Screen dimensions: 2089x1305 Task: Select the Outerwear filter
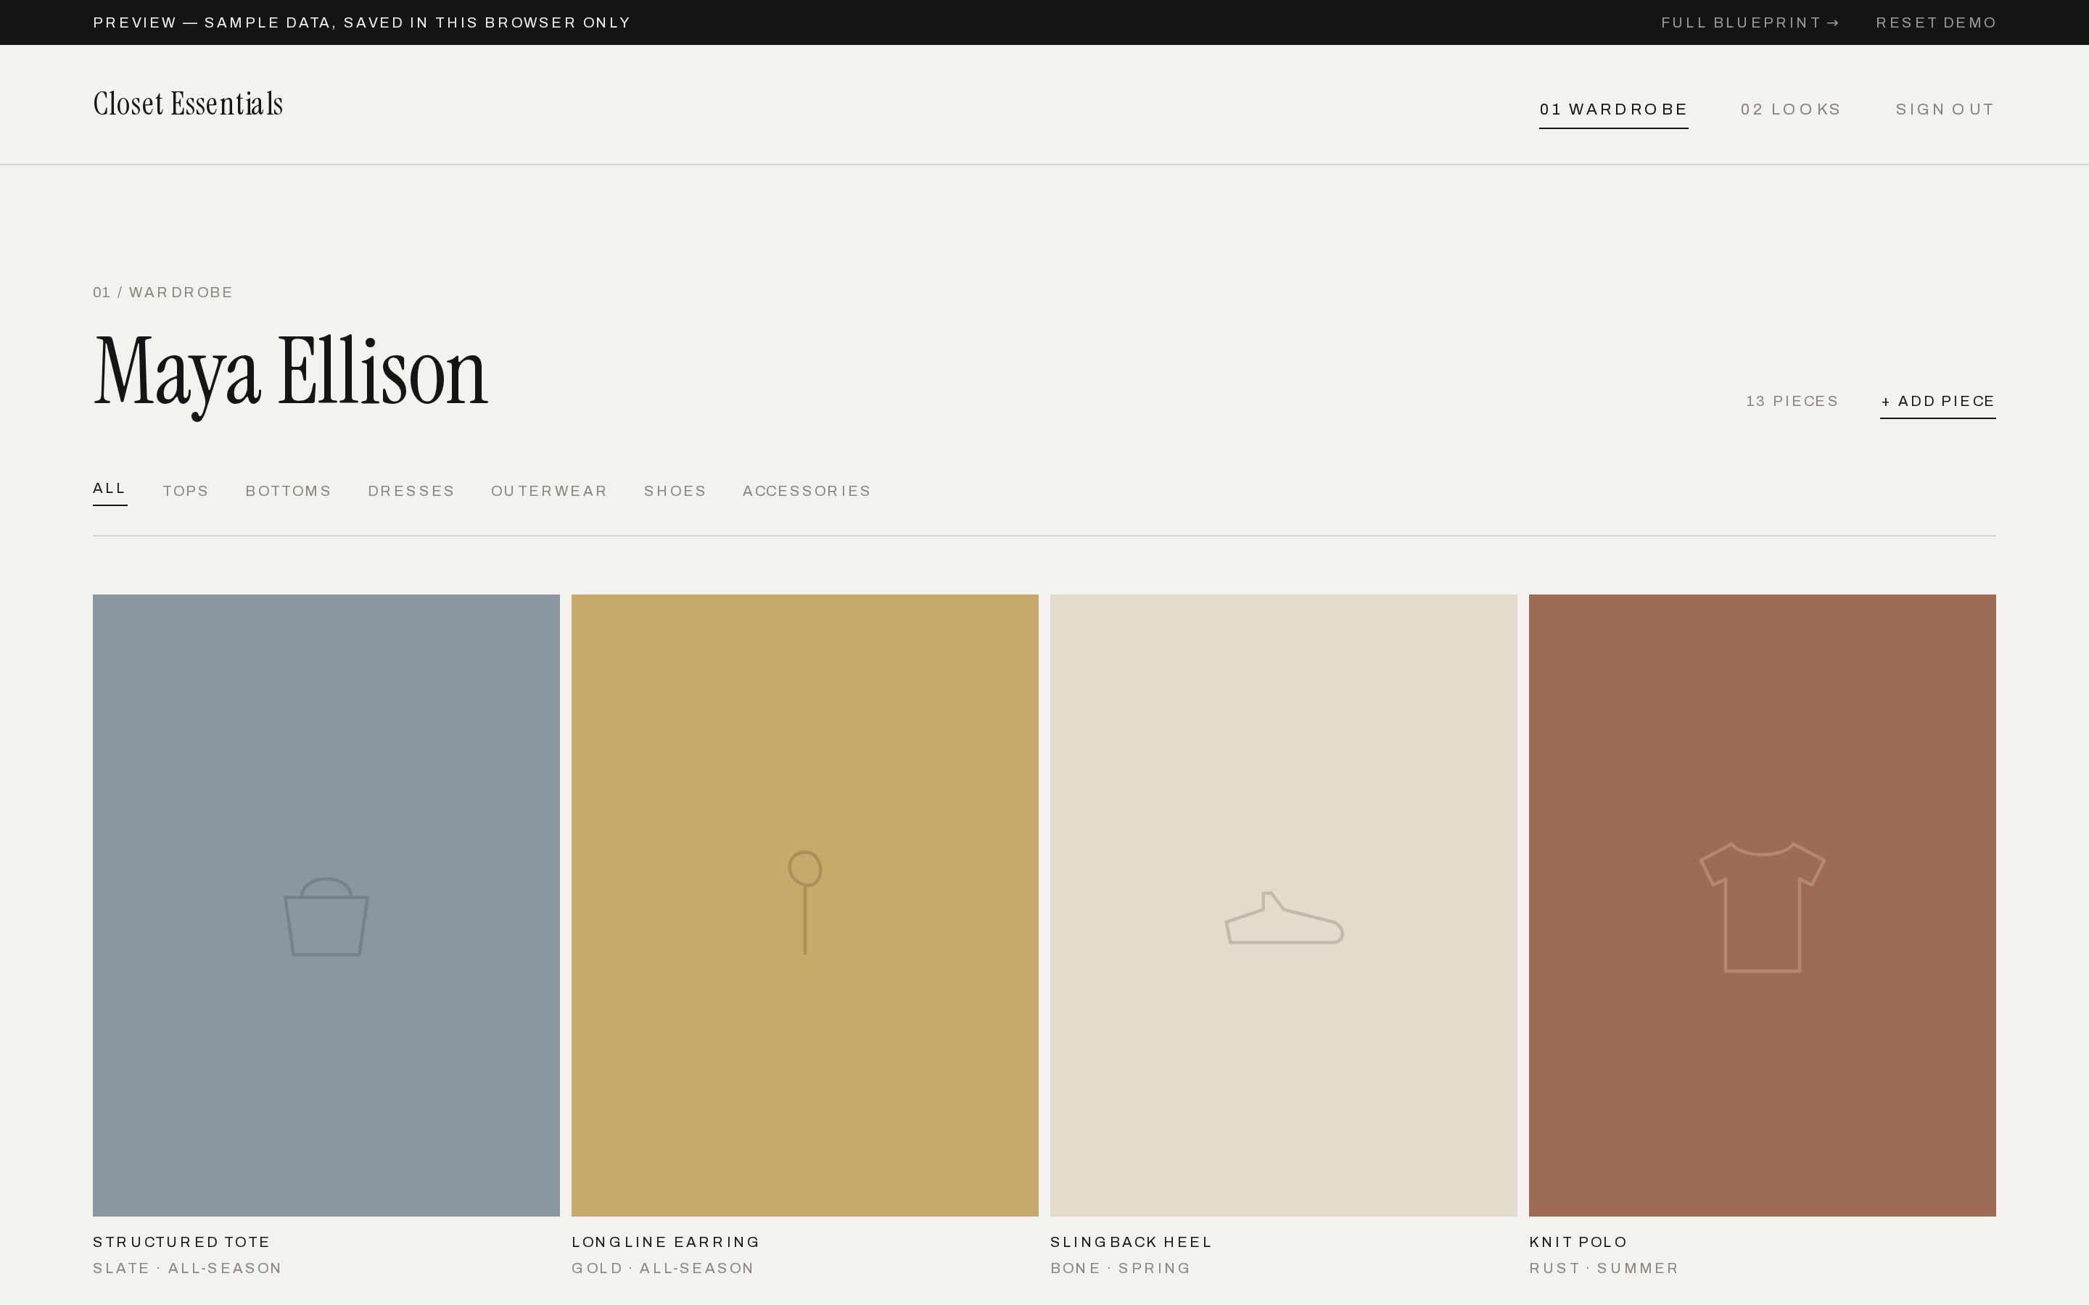[x=549, y=491]
